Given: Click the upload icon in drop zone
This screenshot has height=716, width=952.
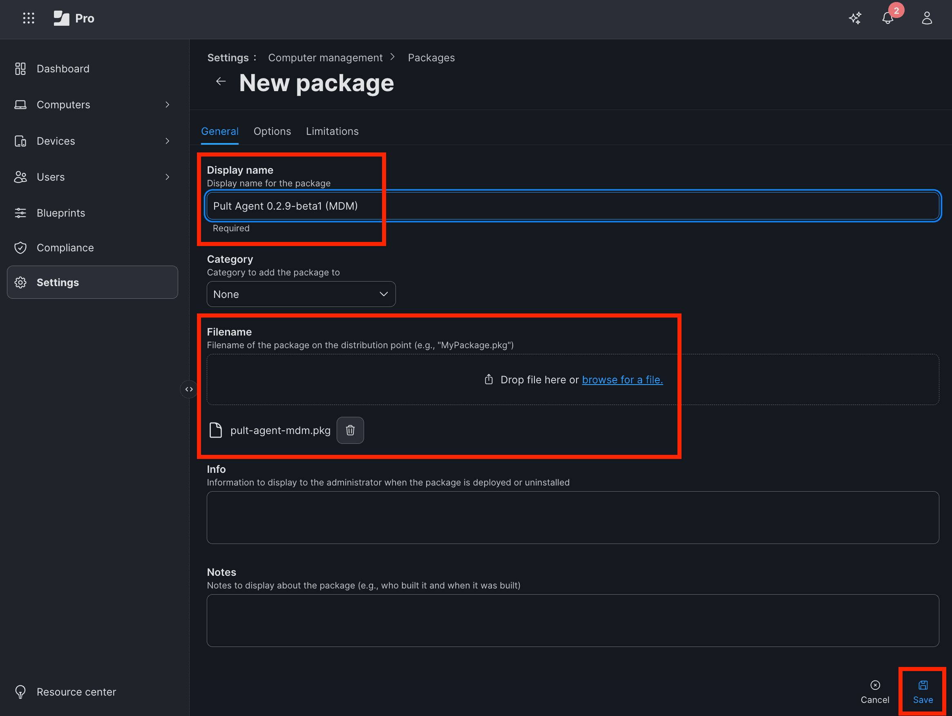Looking at the screenshot, I should click(x=489, y=379).
